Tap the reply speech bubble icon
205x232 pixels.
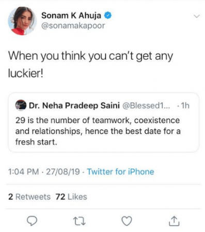[x=32, y=221]
